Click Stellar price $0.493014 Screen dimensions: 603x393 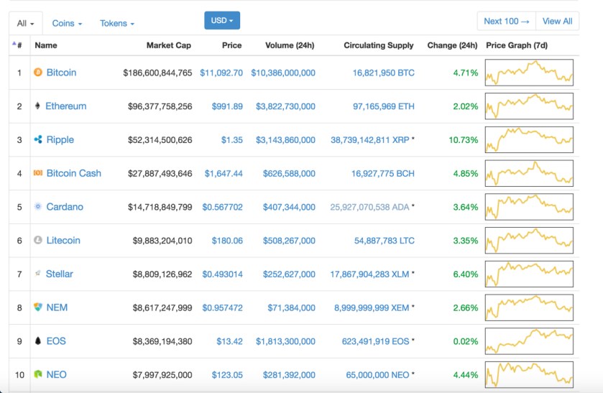(x=222, y=274)
